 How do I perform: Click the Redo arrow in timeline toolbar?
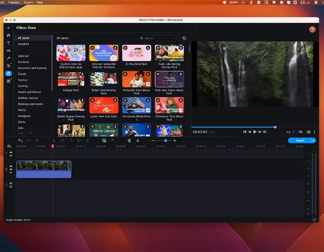tap(28, 141)
